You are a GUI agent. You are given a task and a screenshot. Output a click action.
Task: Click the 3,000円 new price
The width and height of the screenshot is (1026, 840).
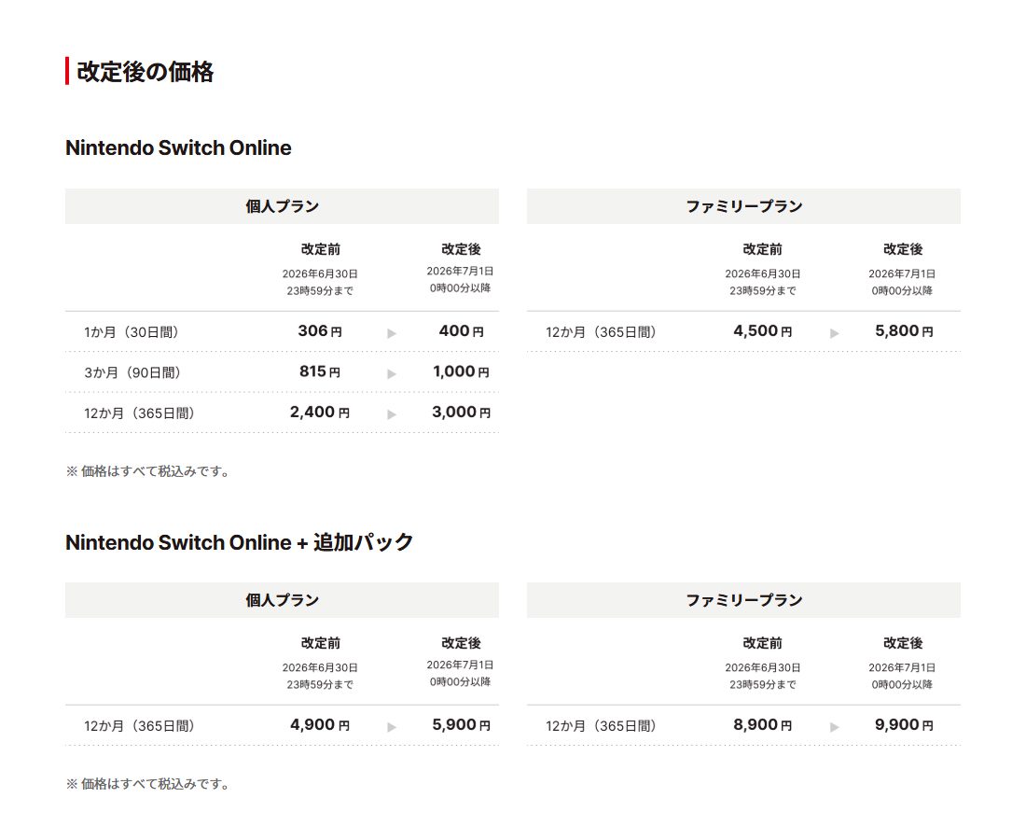tap(462, 413)
